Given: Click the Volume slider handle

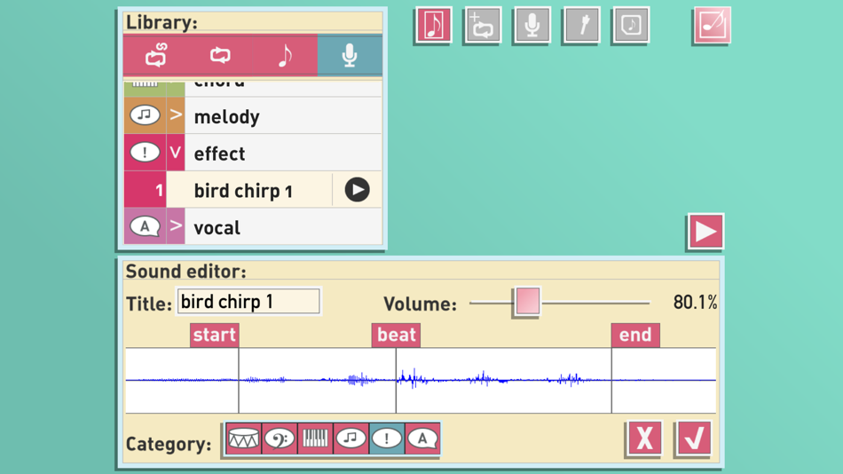Looking at the screenshot, I should pos(527,301).
